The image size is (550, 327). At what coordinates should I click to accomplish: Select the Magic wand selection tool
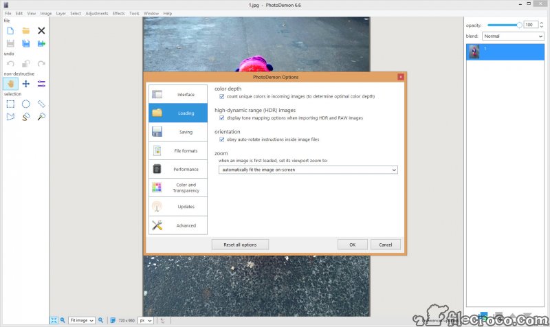click(41, 117)
